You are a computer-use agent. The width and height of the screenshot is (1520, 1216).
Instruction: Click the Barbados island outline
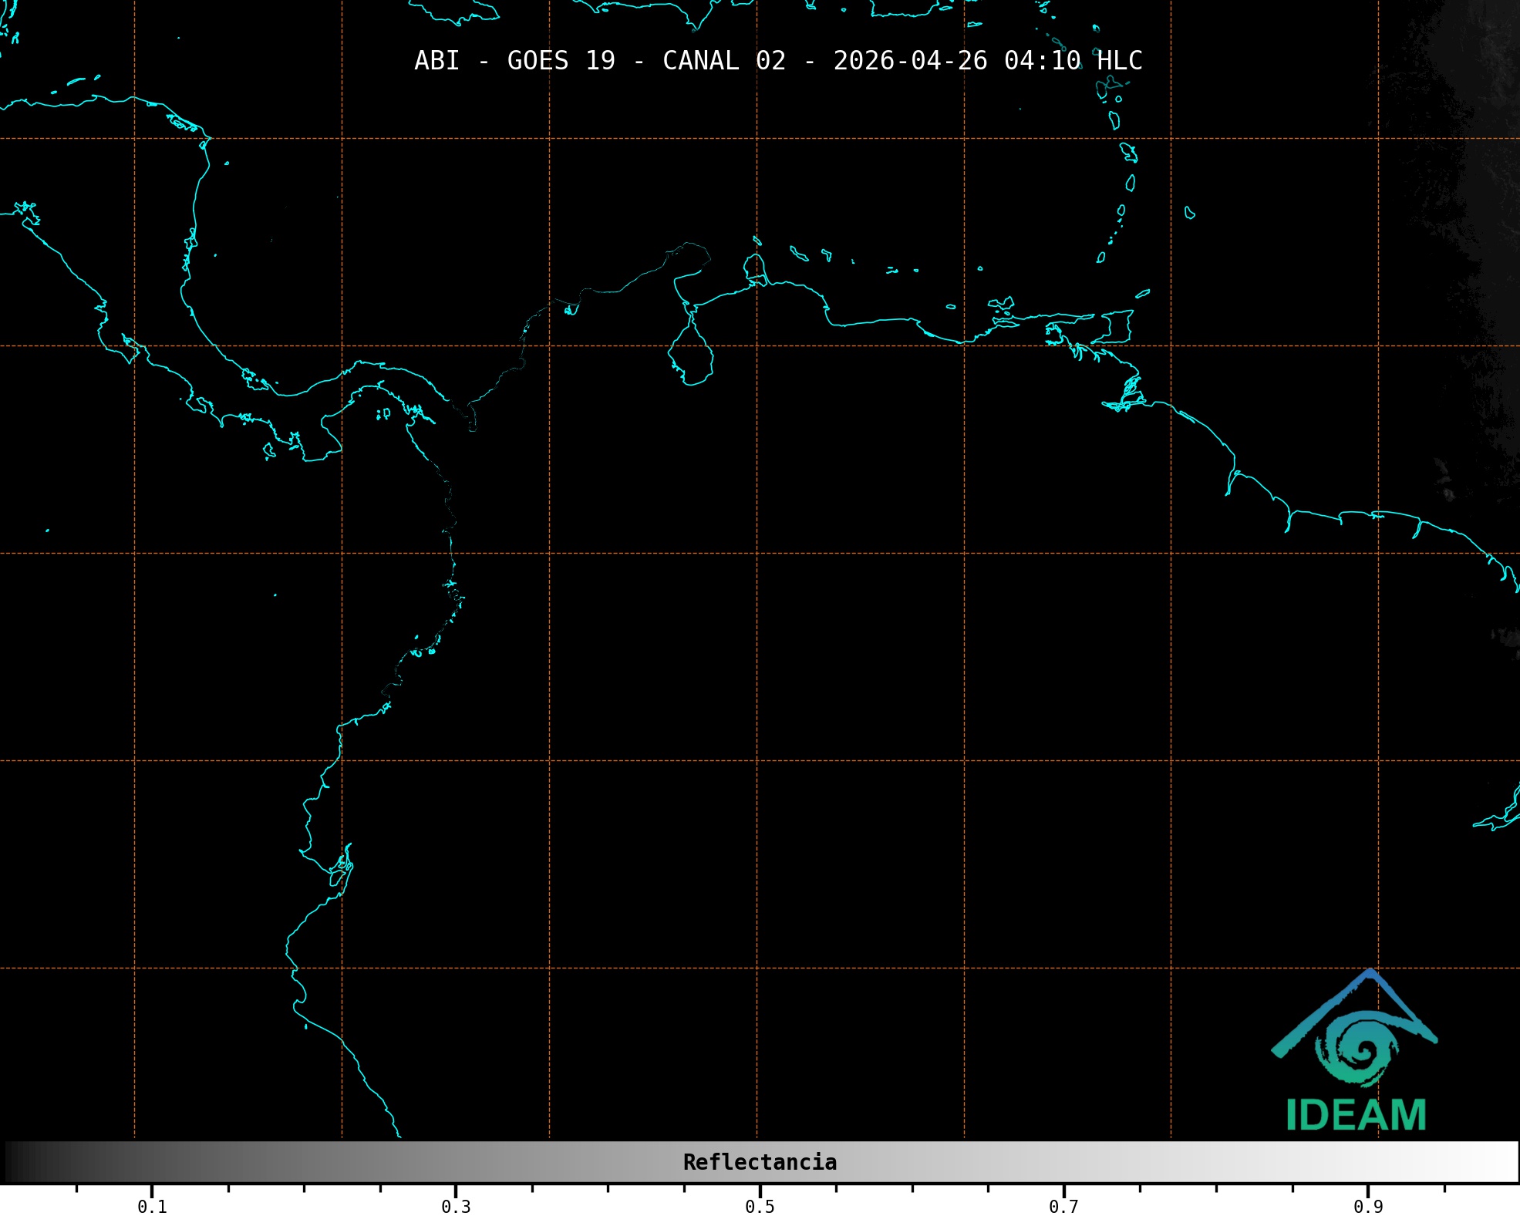(x=1189, y=213)
